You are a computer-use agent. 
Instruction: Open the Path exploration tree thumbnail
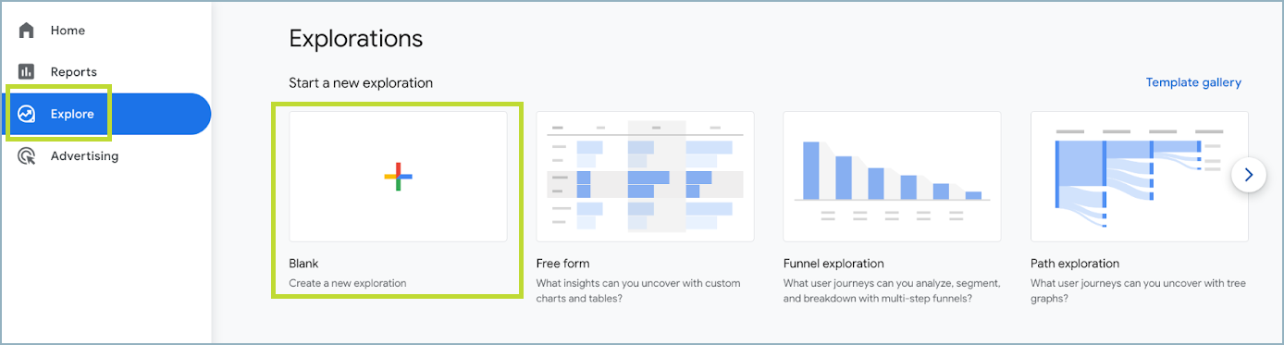(x=1139, y=177)
